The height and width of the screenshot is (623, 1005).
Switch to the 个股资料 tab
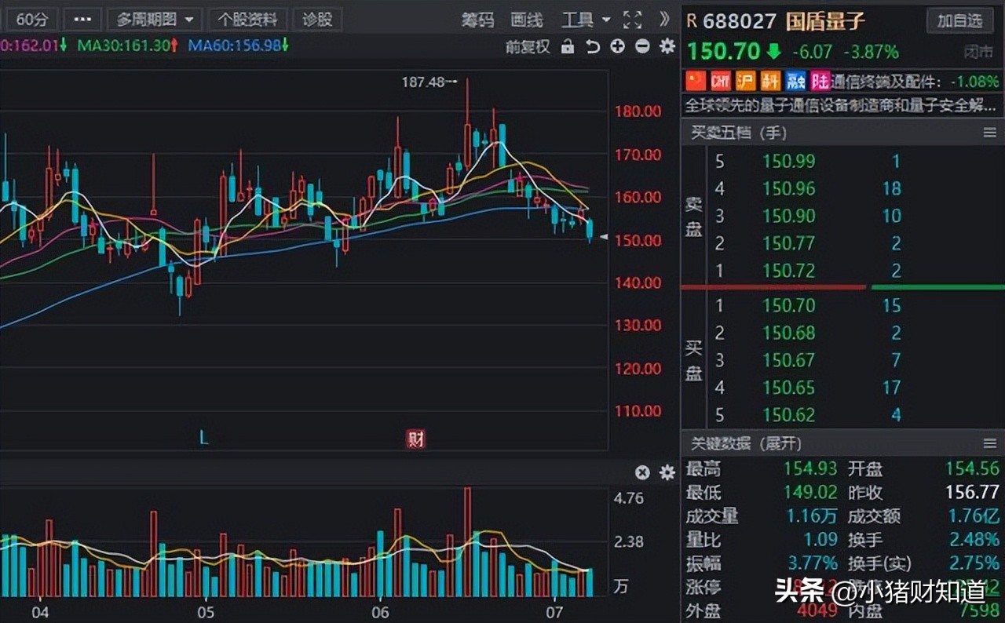click(x=247, y=19)
